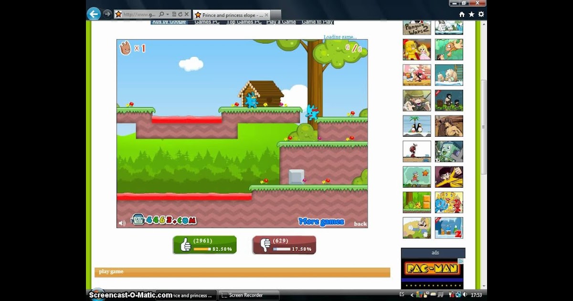Open the polar bear on ice thumbnail
573x301 pixels.
pos(449,75)
